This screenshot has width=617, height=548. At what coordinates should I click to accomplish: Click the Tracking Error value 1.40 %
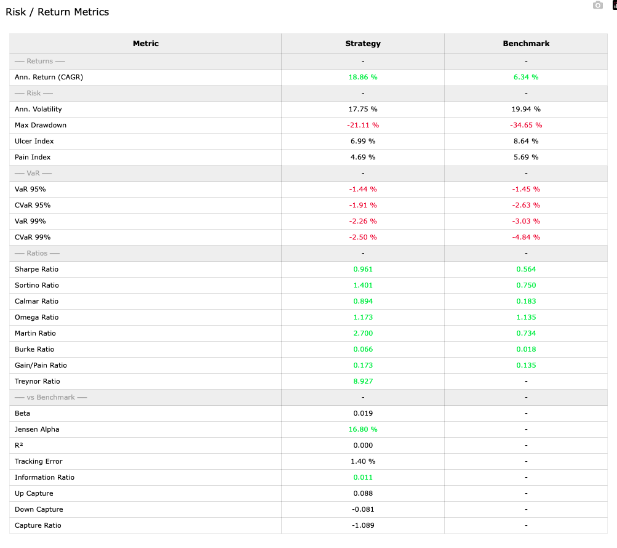(x=363, y=461)
